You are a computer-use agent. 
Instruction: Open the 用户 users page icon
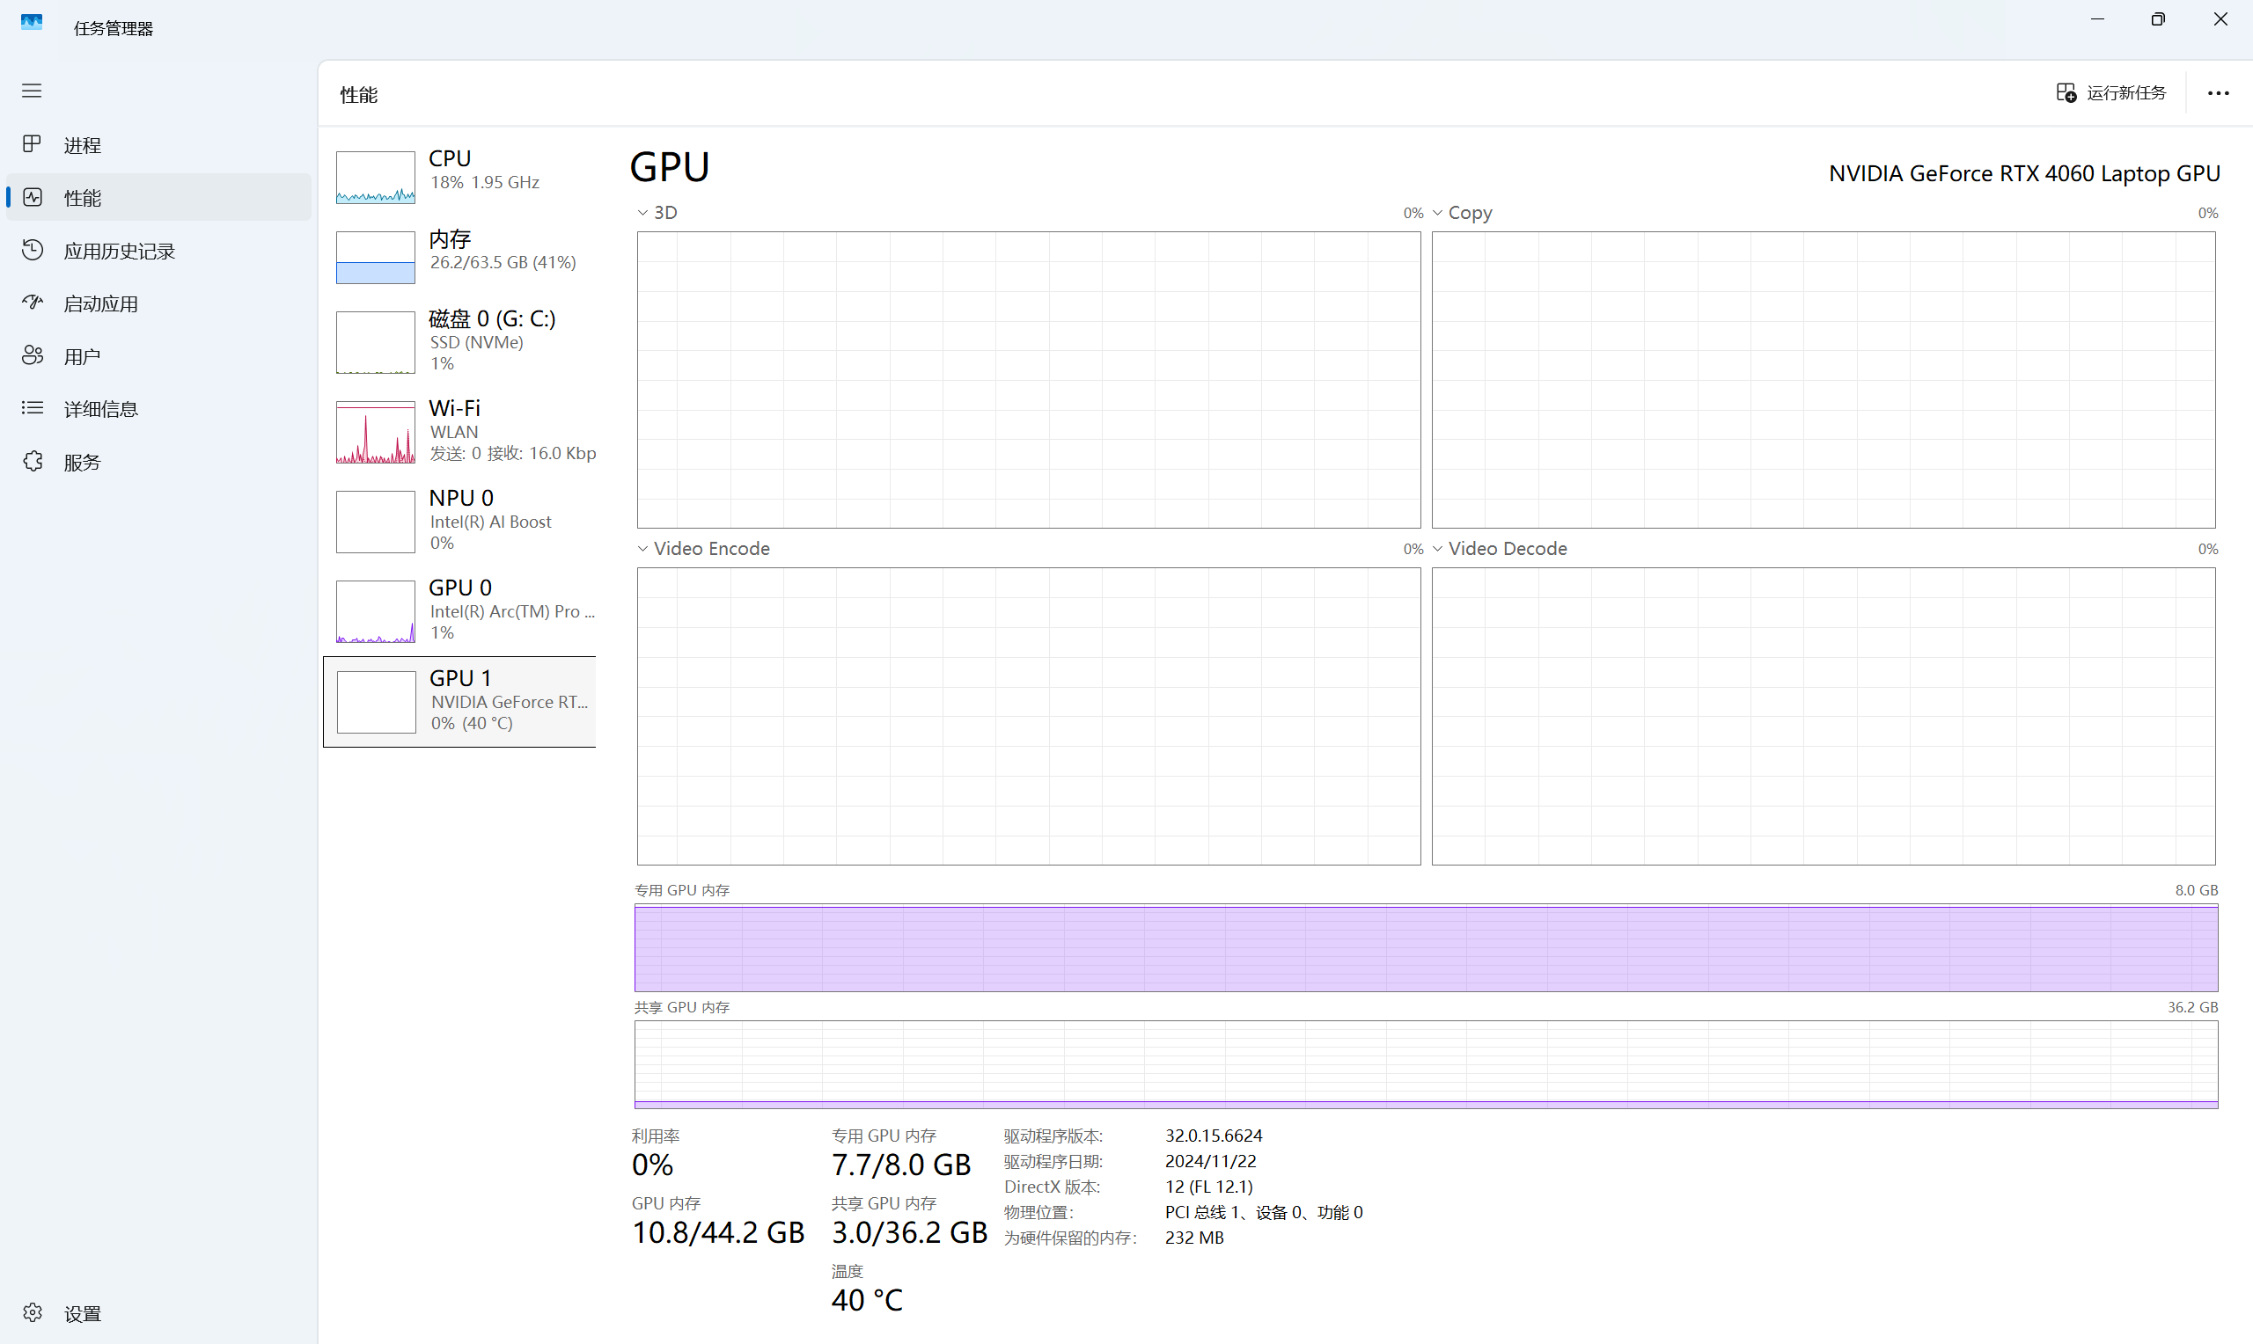(x=33, y=355)
